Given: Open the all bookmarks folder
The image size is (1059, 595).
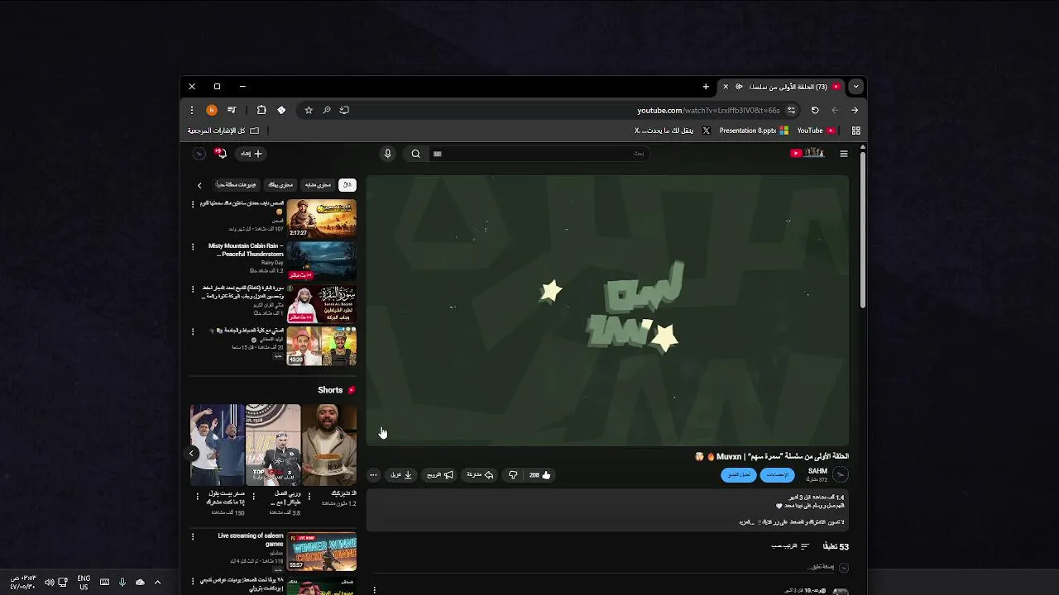Looking at the screenshot, I should point(223,131).
